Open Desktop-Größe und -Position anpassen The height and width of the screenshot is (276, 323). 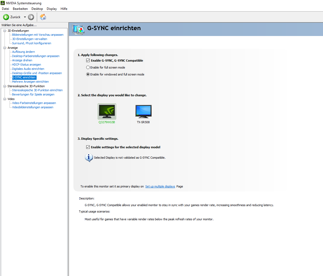click(37, 73)
